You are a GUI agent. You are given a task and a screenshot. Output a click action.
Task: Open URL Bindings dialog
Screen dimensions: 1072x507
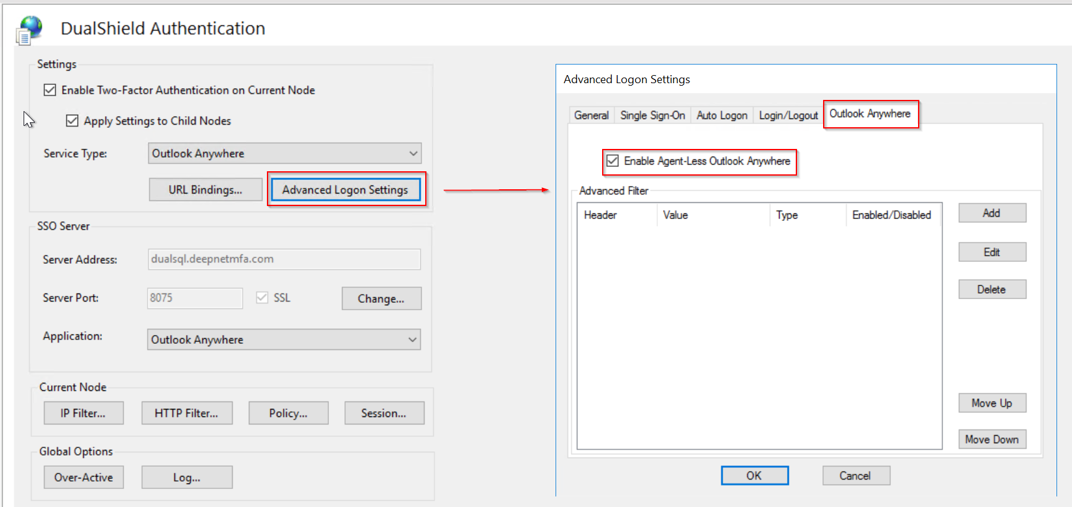(x=205, y=190)
